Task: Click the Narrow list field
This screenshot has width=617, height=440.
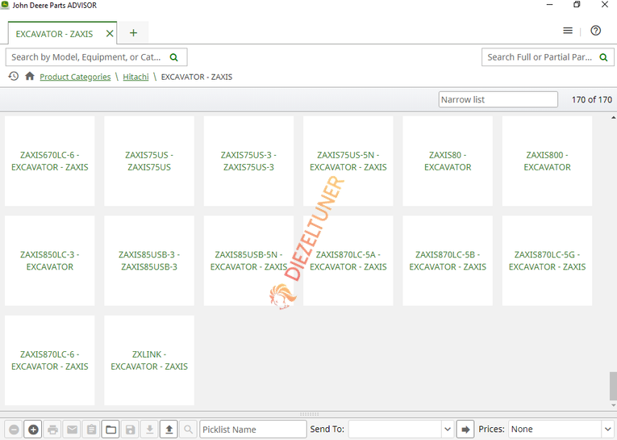Action: coord(498,99)
